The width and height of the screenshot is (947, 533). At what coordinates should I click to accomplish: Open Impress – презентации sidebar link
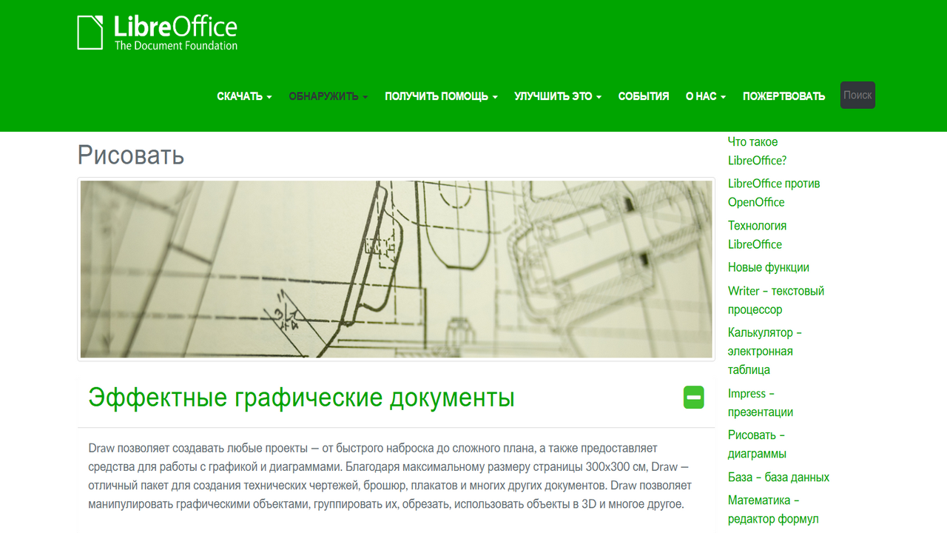click(760, 403)
